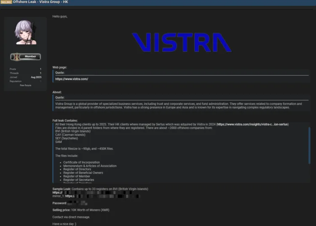Click the 'Selling price:' line
The width and height of the screenshot is (316, 226).
[x=81, y=210]
